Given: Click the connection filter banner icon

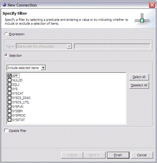Looking at the screenshot, I should tap(142, 19).
